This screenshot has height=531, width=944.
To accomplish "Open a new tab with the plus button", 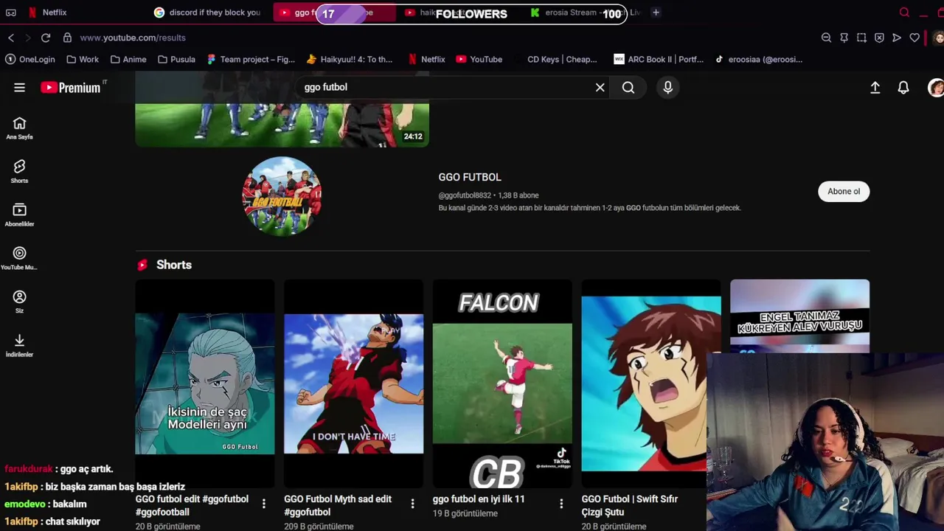I will click(656, 13).
